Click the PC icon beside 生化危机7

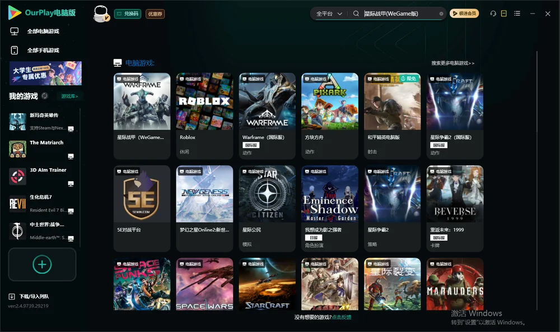[x=71, y=211]
